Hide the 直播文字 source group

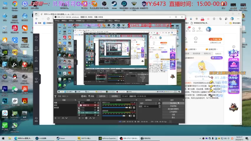pyautogui.click(x=95, y=105)
